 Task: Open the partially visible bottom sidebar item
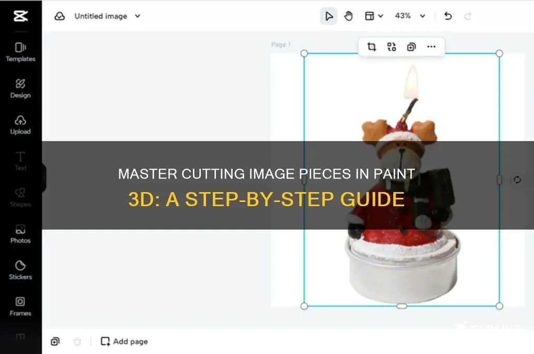[x=20, y=337]
